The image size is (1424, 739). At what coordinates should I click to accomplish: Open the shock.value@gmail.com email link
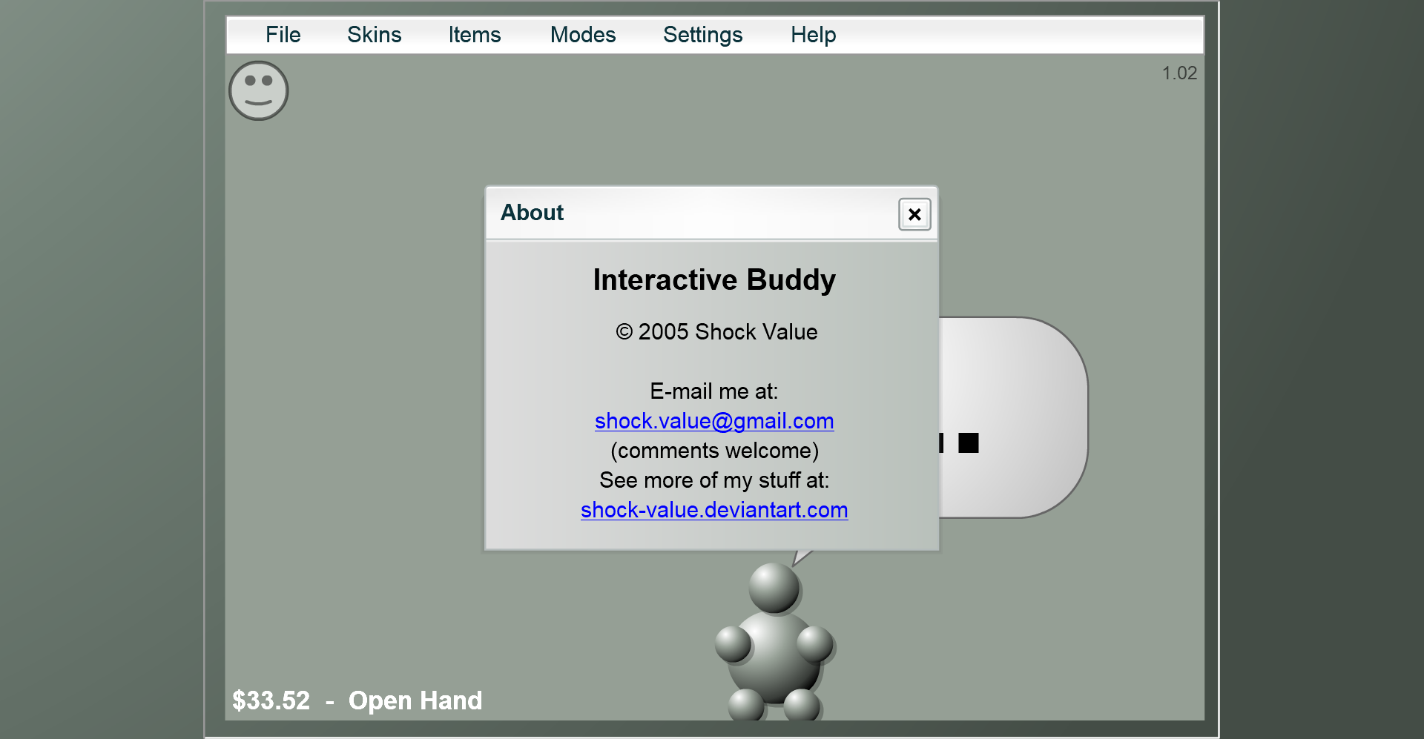click(x=713, y=420)
